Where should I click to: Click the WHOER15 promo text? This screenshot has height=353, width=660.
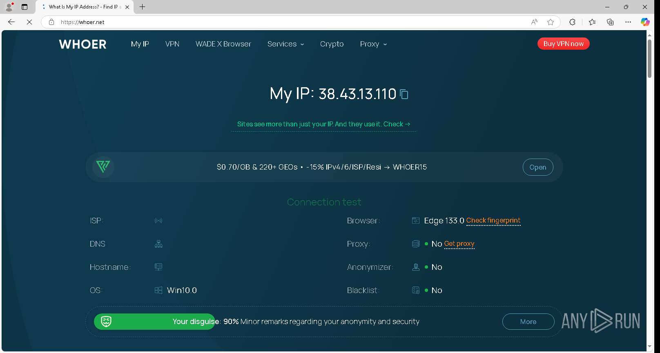coord(410,167)
